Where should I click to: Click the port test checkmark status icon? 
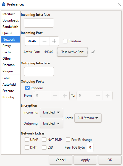[x=93, y=52]
